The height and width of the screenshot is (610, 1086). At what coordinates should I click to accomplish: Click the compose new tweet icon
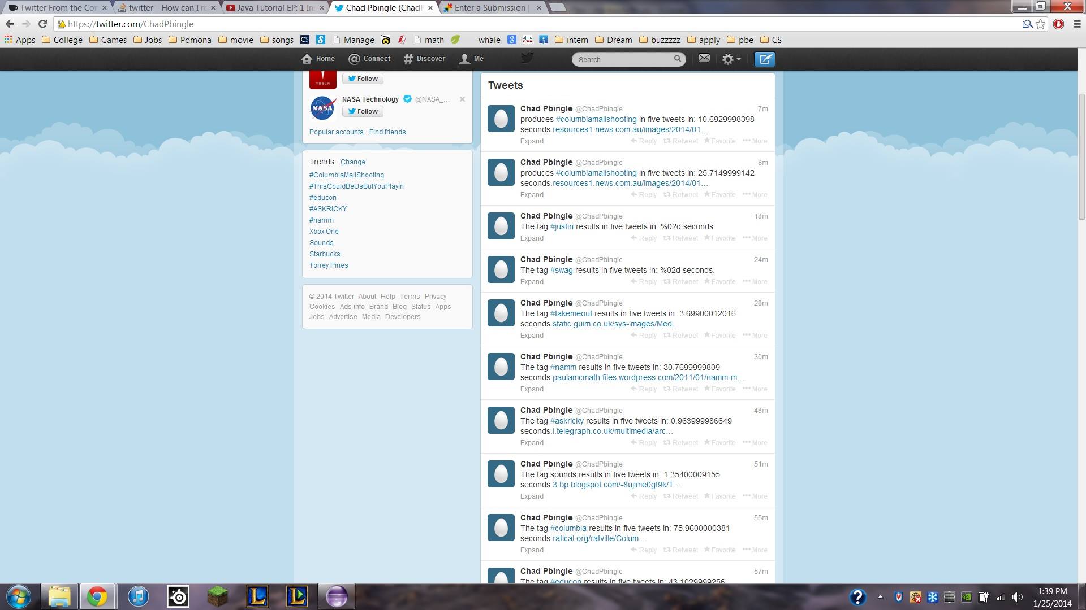(764, 59)
